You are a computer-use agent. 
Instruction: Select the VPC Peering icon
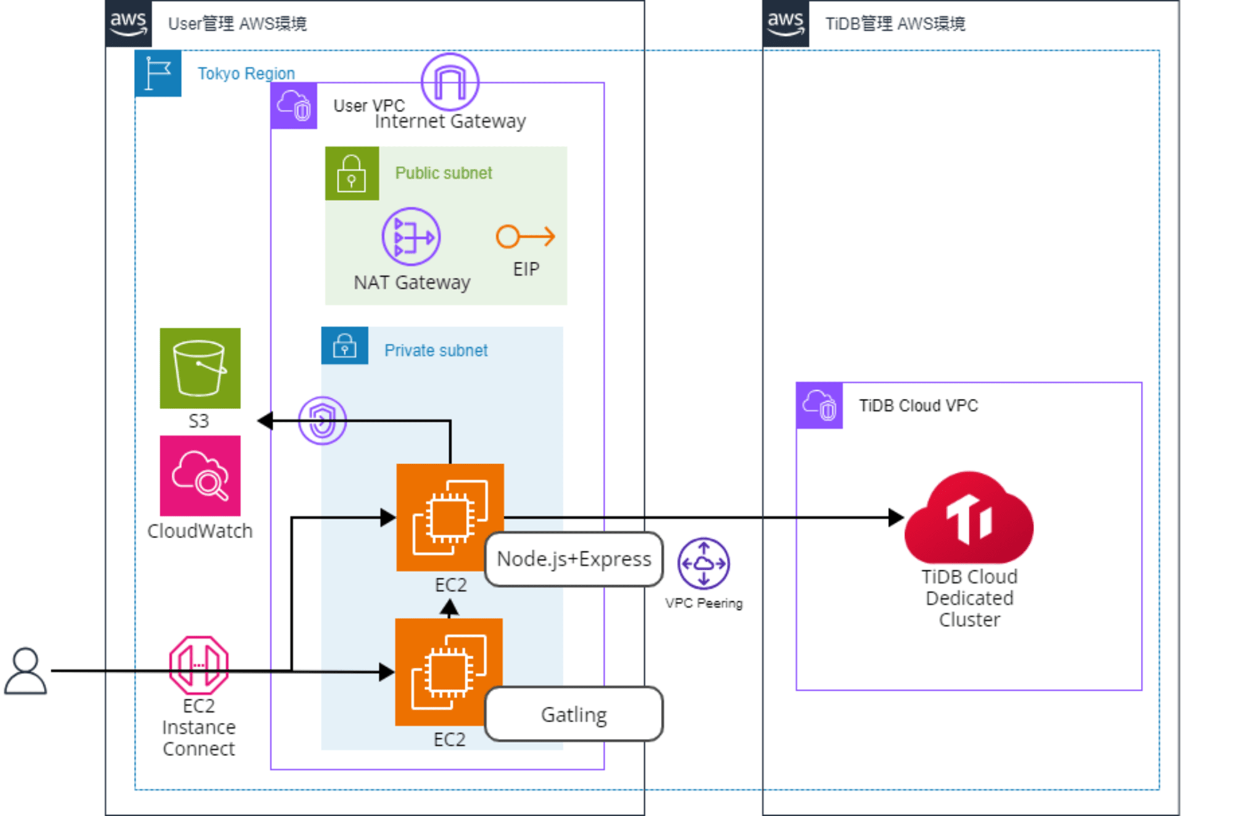703,563
